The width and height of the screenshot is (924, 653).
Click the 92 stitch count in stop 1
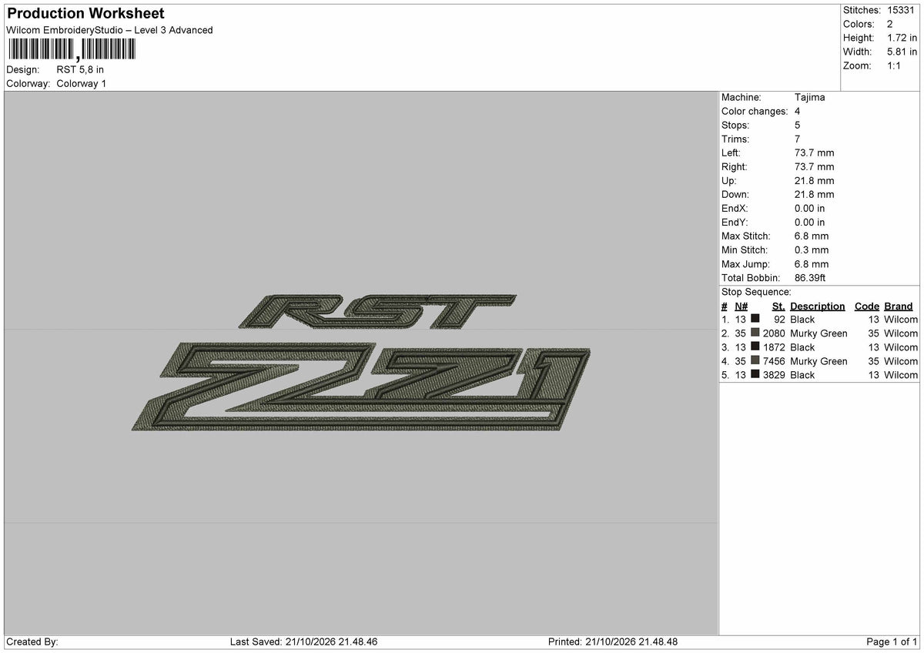(x=778, y=320)
